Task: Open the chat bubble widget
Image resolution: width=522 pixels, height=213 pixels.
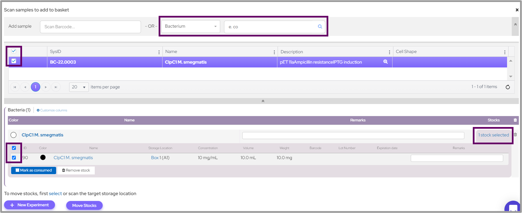Action: point(512,208)
